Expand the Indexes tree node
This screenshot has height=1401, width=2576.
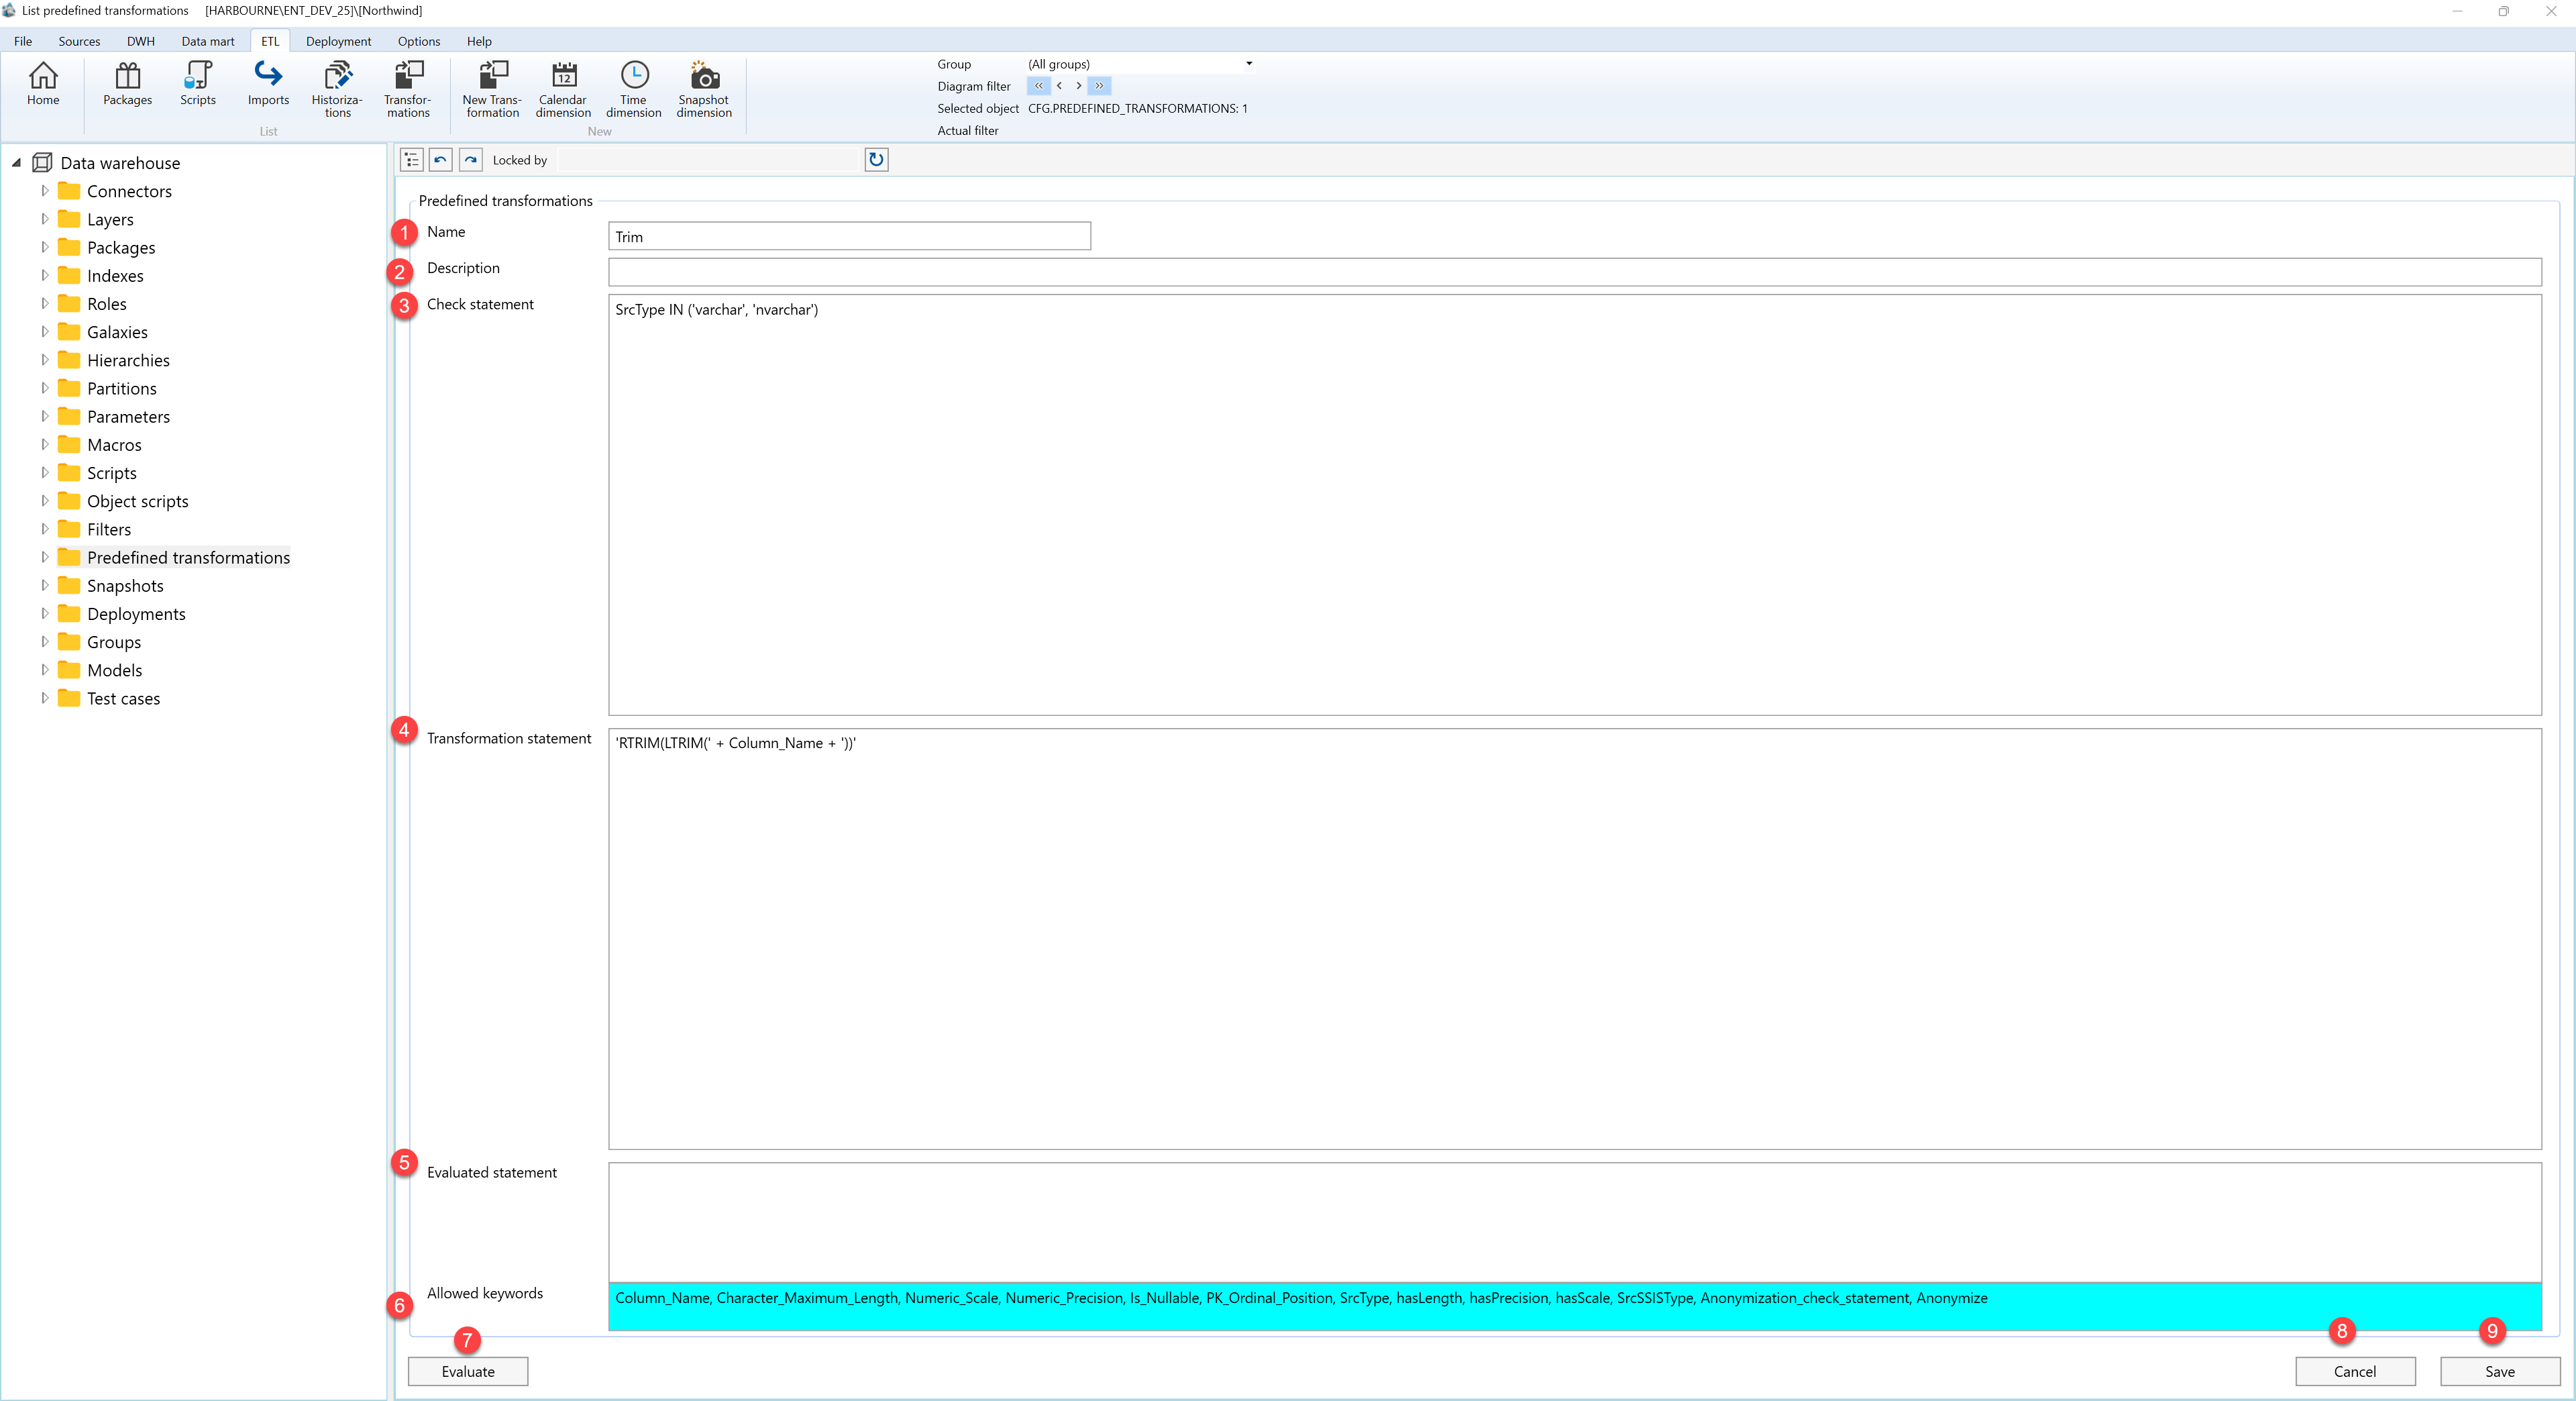tap(44, 275)
